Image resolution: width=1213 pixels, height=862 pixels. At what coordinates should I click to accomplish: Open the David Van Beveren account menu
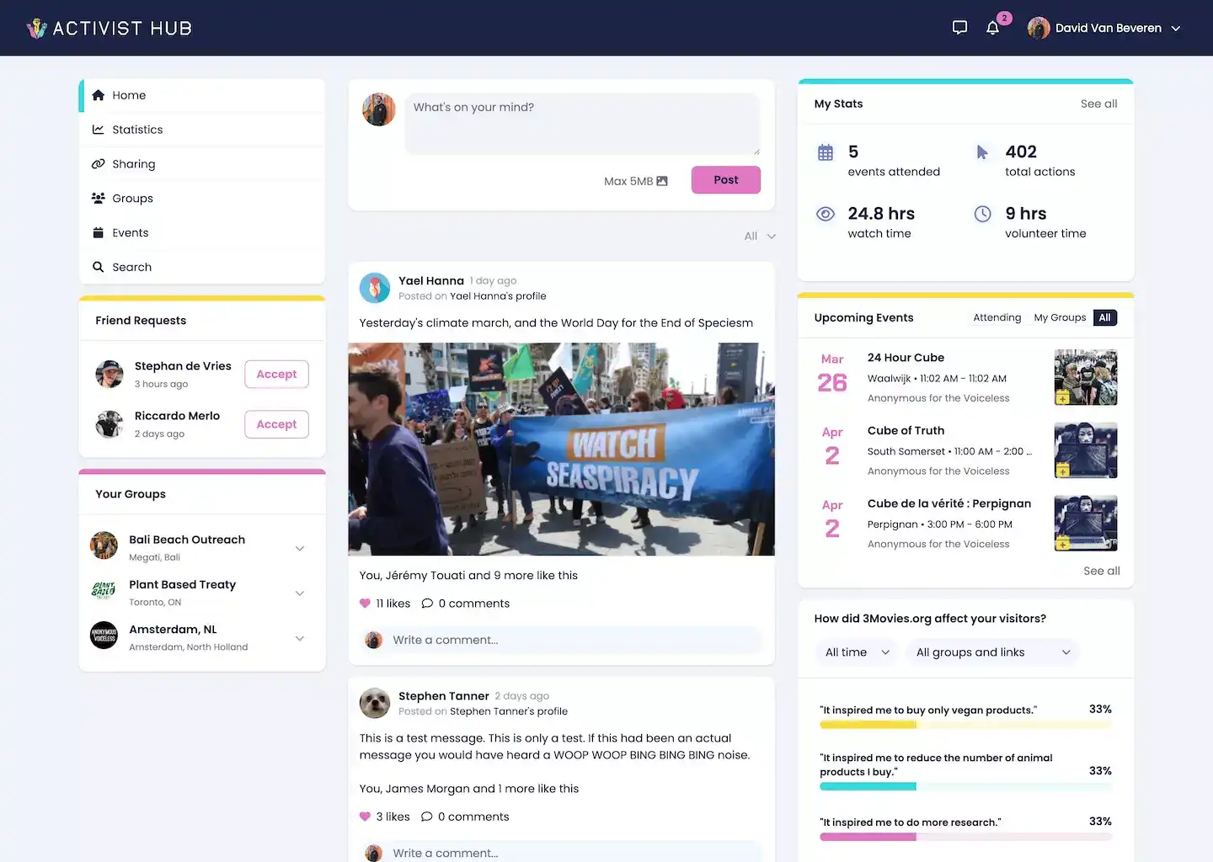1105,27
